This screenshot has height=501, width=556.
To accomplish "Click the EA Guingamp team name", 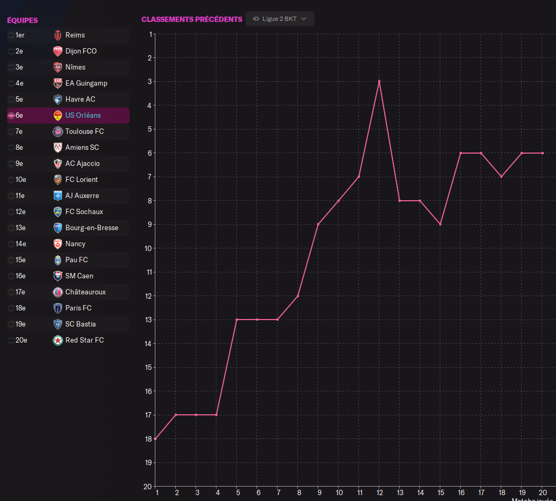I will pos(86,83).
